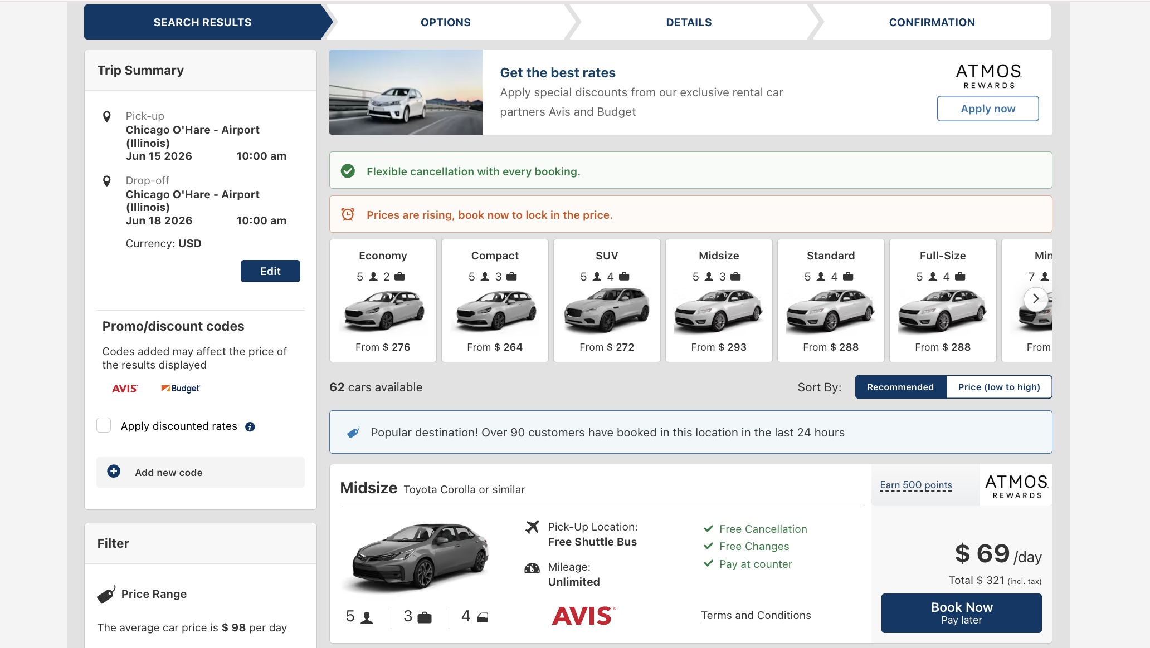Click the 'Total $ 321' text
1150x648 pixels.
tap(976, 580)
